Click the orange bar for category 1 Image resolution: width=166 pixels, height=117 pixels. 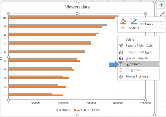[x=36, y=95]
